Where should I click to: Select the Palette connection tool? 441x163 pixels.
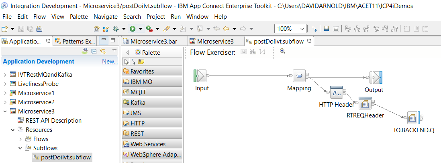[x=133, y=62]
